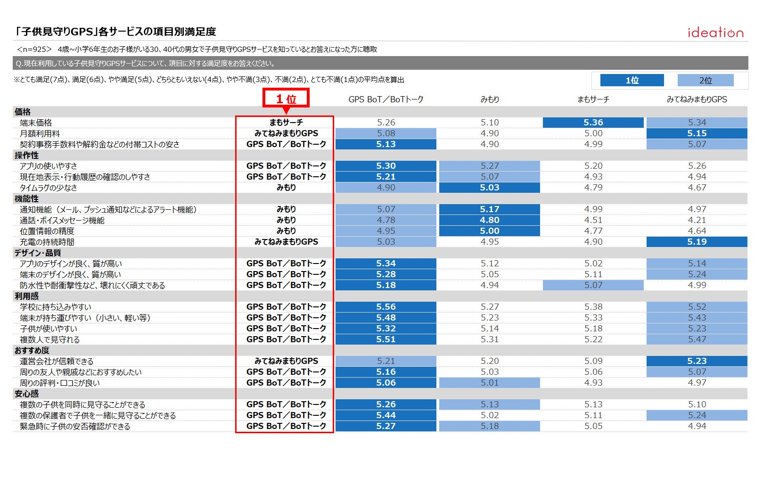This screenshot has height=478, width=771.
Task: Click the bold "まもサーチ" winner cell for 端末価格
Action: click(286, 123)
